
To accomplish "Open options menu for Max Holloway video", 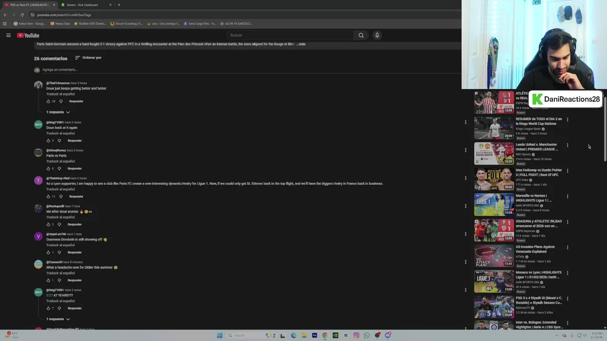I will (x=567, y=171).
